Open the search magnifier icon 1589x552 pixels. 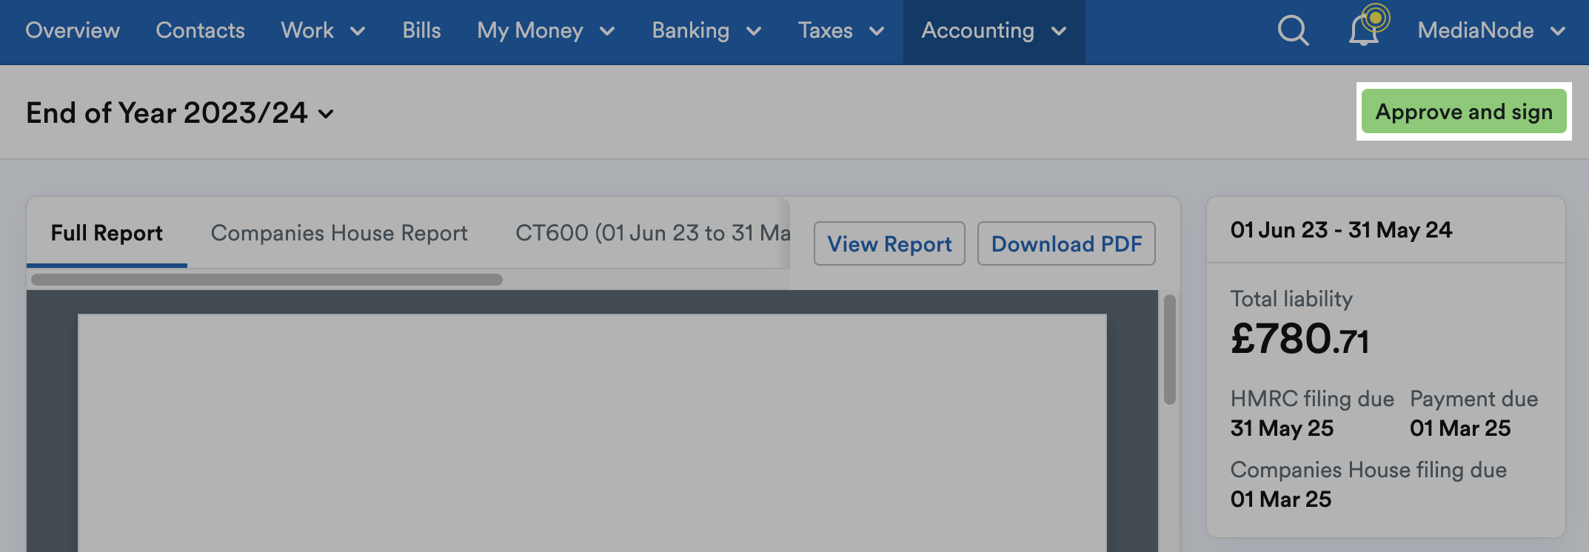coord(1293,31)
